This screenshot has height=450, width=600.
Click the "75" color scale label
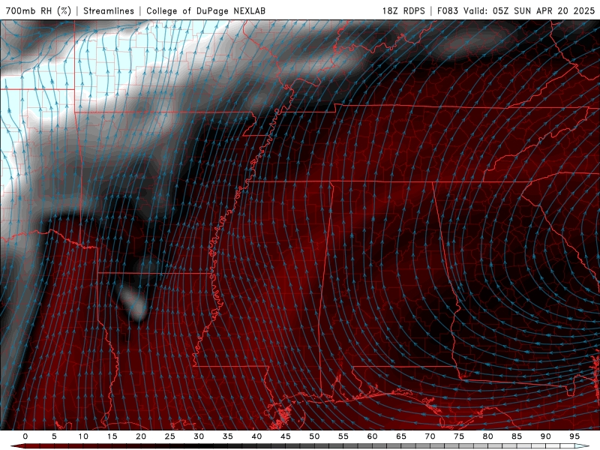[459, 436]
